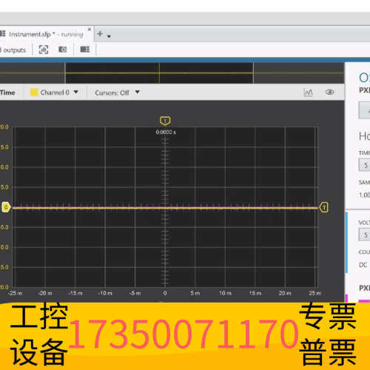Toggle the eye visibility icon
The image size is (370, 370).
coord(329,92)
